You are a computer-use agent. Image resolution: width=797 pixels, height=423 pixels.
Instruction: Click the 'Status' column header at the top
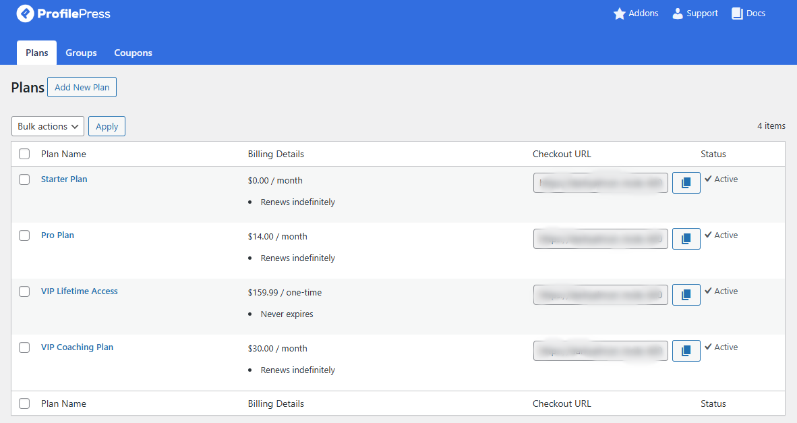713,154
